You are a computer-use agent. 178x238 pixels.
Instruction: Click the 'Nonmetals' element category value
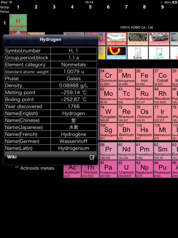(74, 64)
